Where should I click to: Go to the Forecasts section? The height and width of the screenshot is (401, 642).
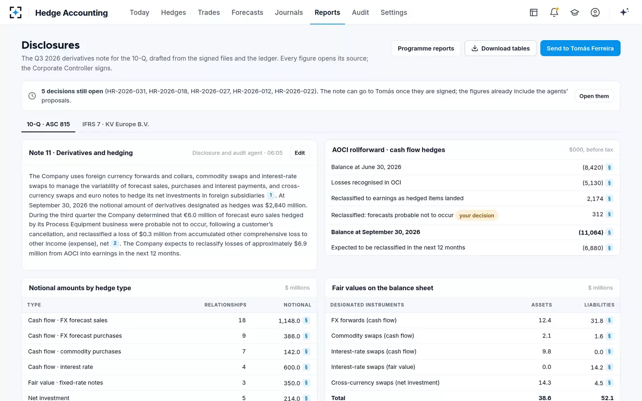[x=247, y=12]
